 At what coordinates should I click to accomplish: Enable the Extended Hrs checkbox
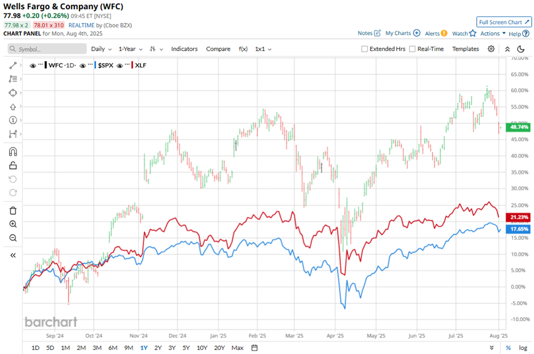point(364,49)
